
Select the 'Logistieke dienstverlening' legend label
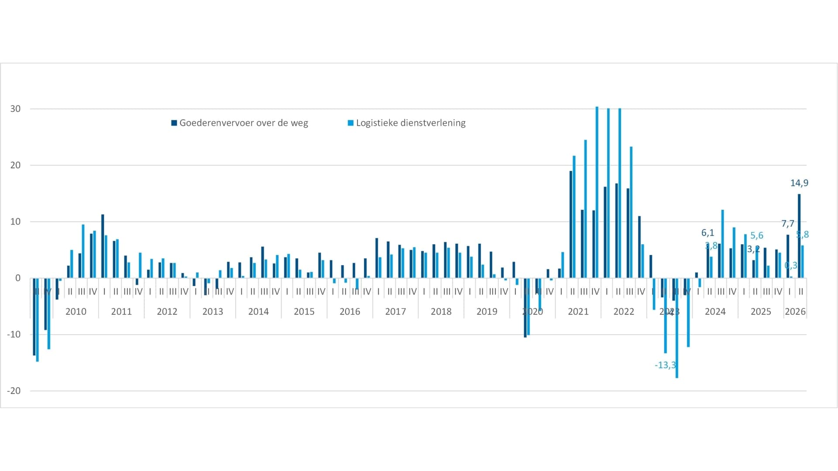point(411,123)
